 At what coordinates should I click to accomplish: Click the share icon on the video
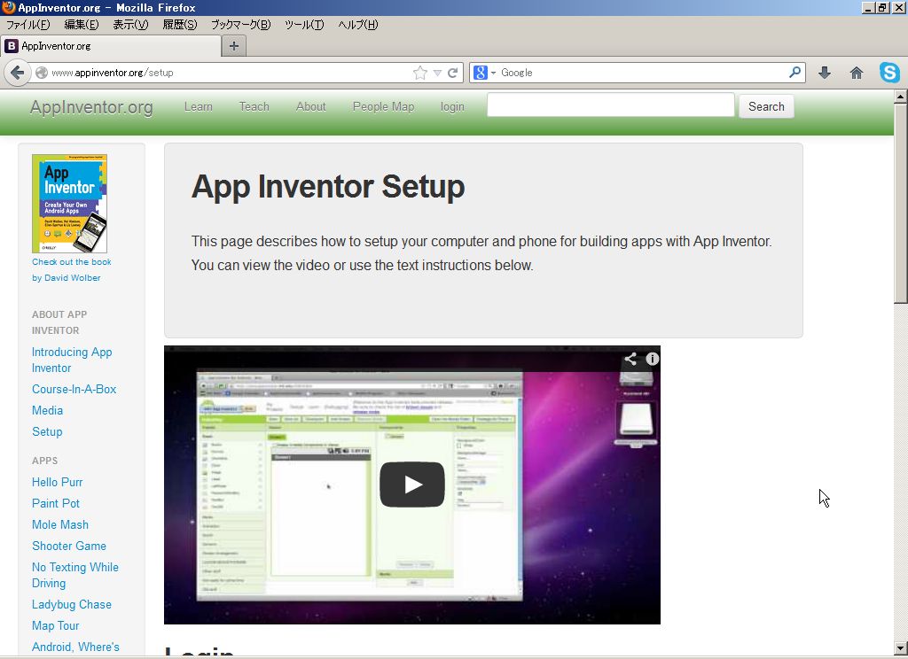coord(630,359)
